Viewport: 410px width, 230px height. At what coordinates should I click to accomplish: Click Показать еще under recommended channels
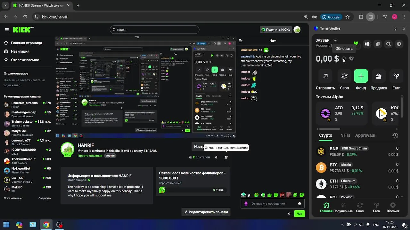(13, 198)
